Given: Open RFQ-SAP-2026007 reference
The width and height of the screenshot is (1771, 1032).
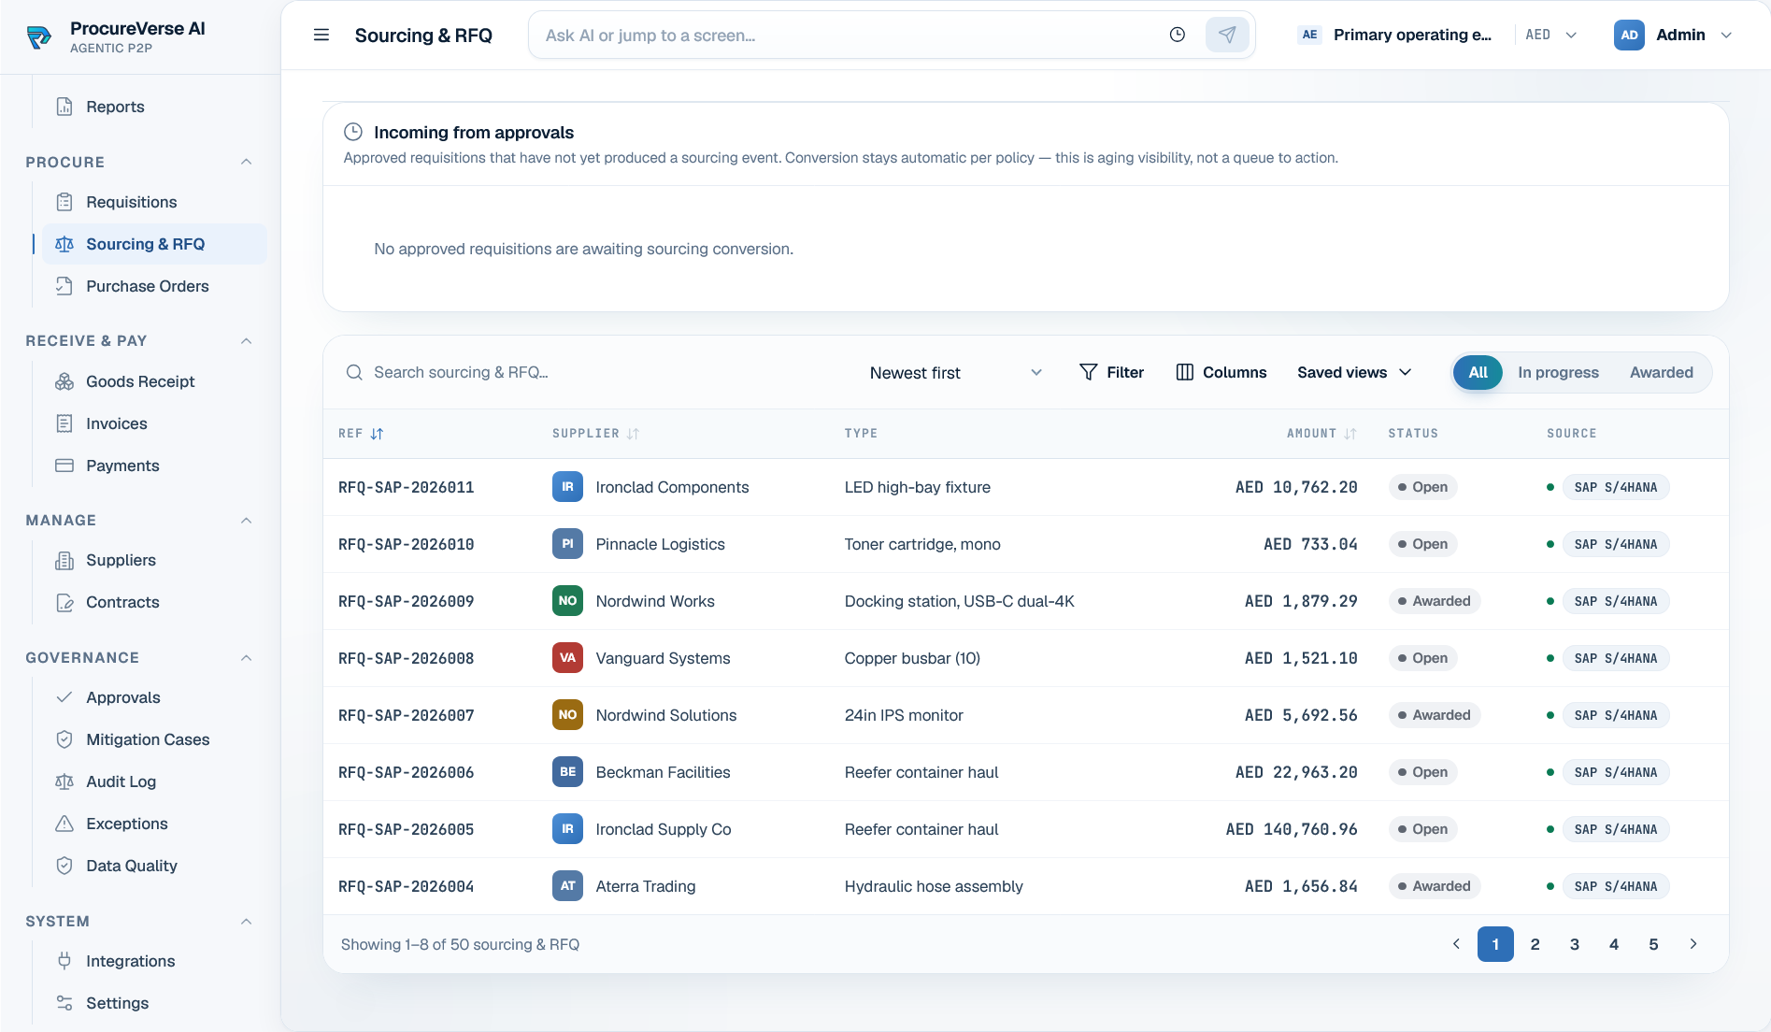Looking at the screenshot, I should (407, 715).
